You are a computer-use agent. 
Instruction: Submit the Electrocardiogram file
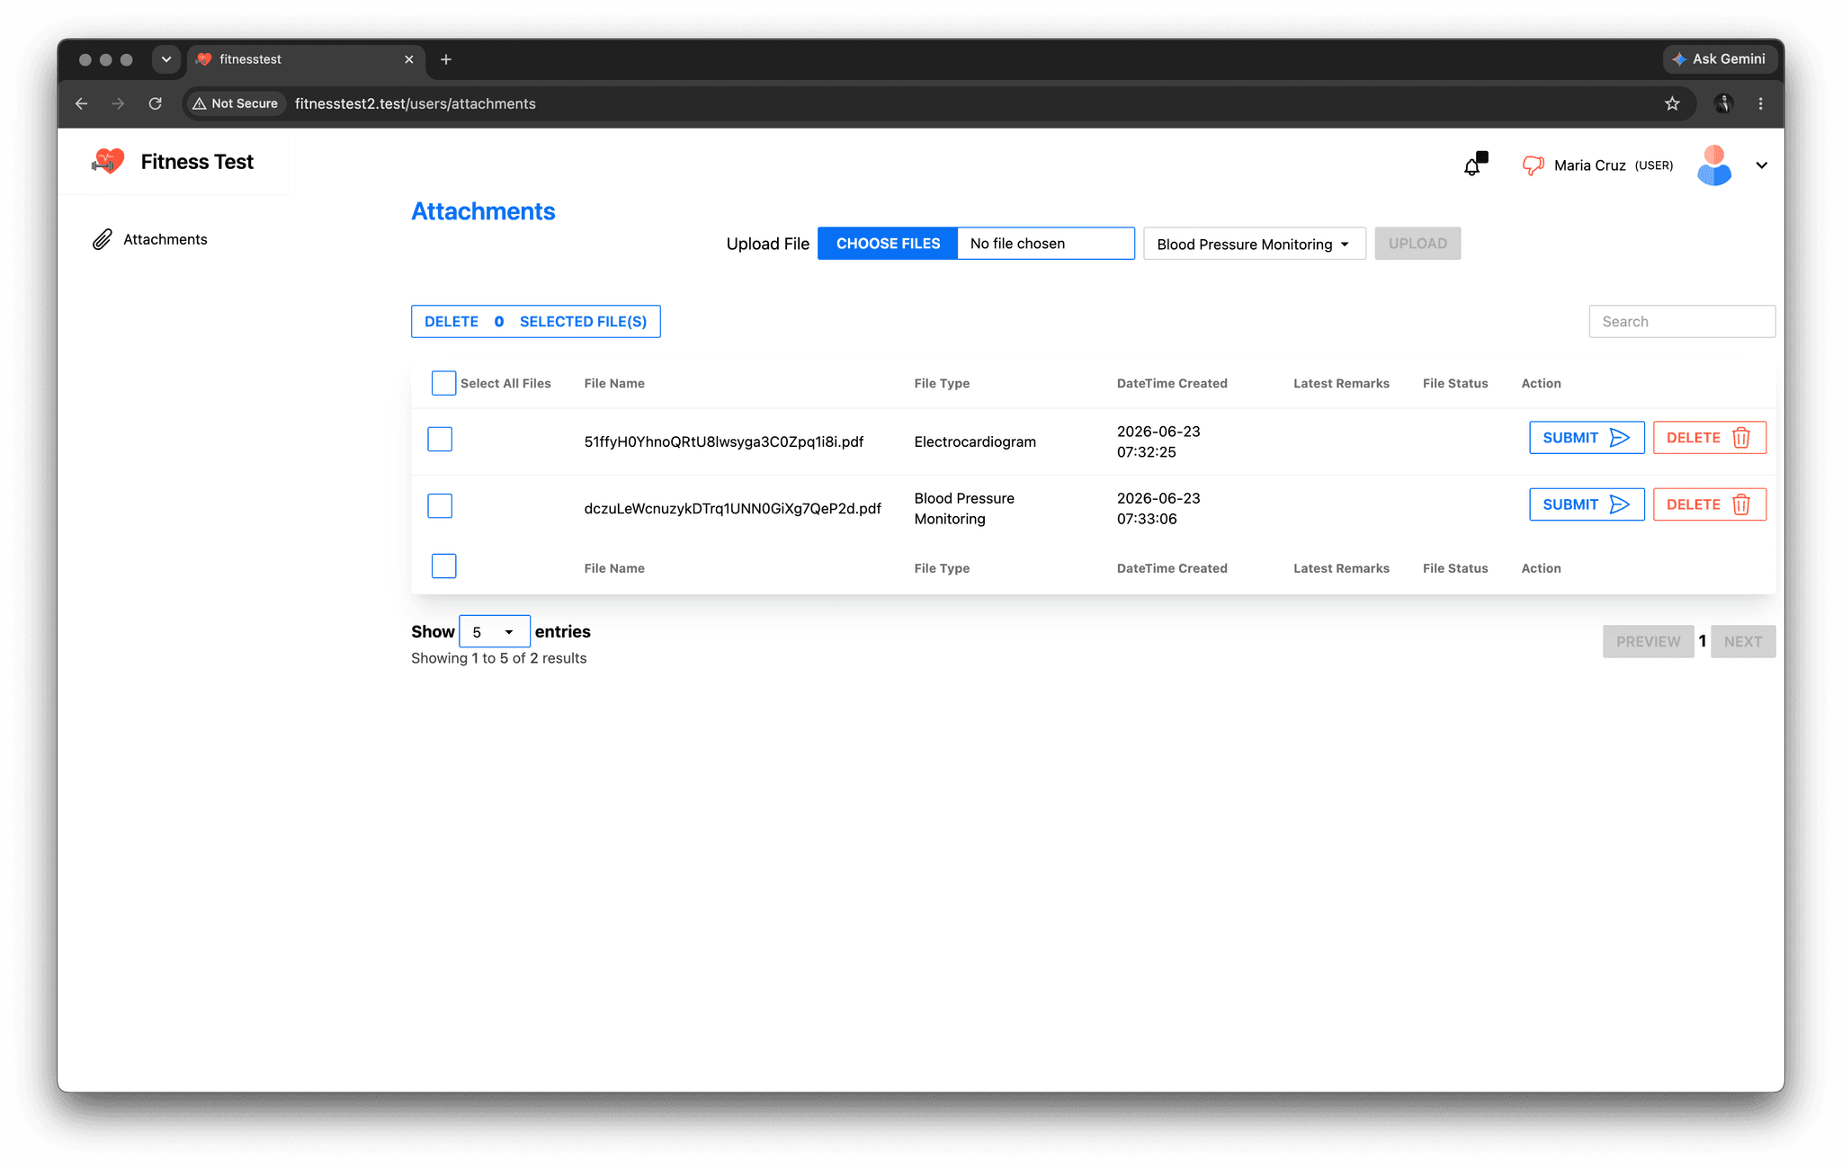pyautogui.click(x=1587, y=438)
